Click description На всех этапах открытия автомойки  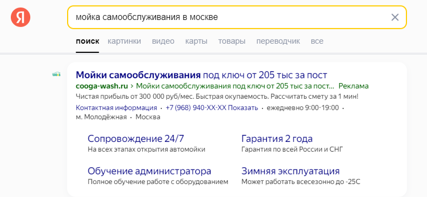(147, 150)
